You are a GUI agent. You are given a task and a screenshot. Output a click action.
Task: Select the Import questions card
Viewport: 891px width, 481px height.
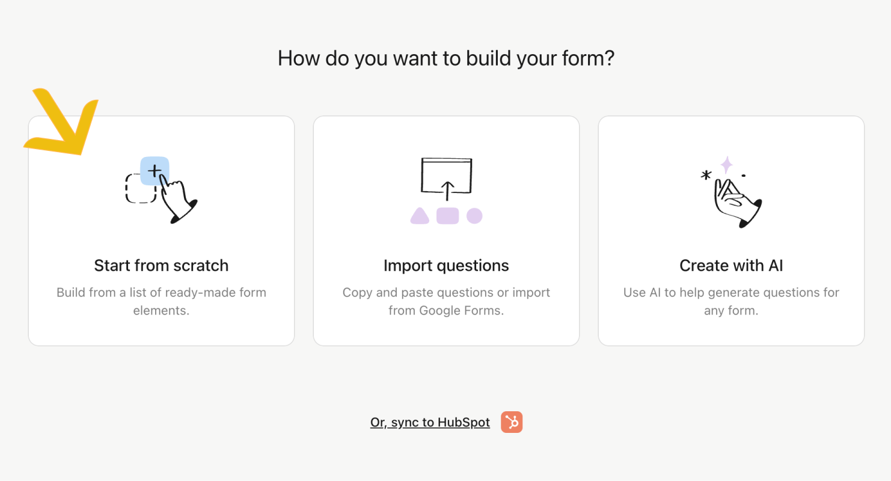446,231
